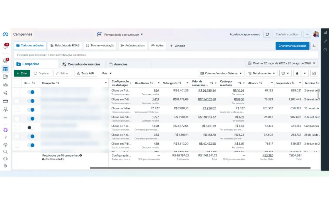Open the Campaigns table grid icon in sidebar
This screenshot has height=205, width=329.
pyautogui.click(x=5, y=69)
